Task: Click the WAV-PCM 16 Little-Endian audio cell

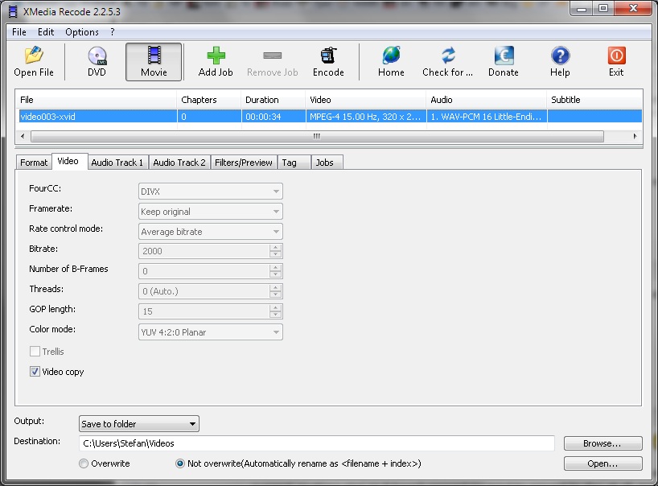Action: point(487,116)
